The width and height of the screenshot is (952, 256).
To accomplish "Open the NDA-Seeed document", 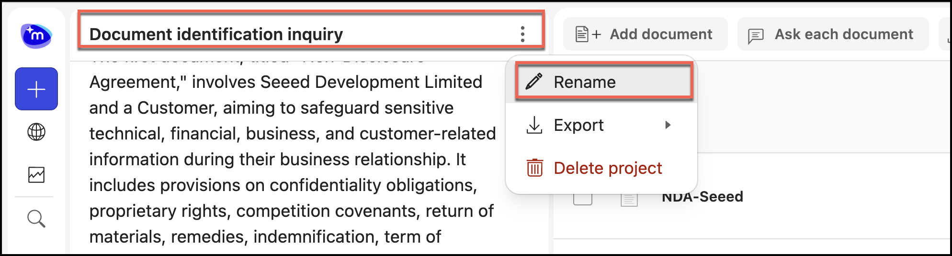I will click(x=702, y=197).
